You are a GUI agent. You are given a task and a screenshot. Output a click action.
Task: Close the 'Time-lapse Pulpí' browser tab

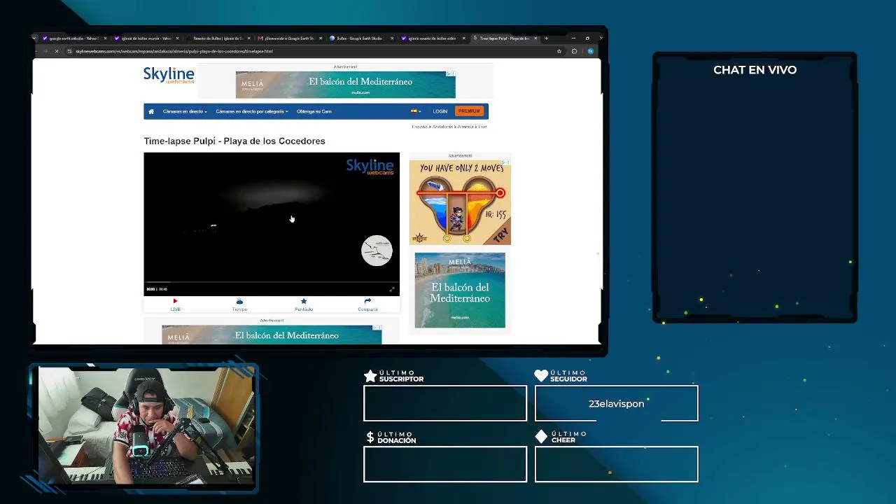click(535, 38)
